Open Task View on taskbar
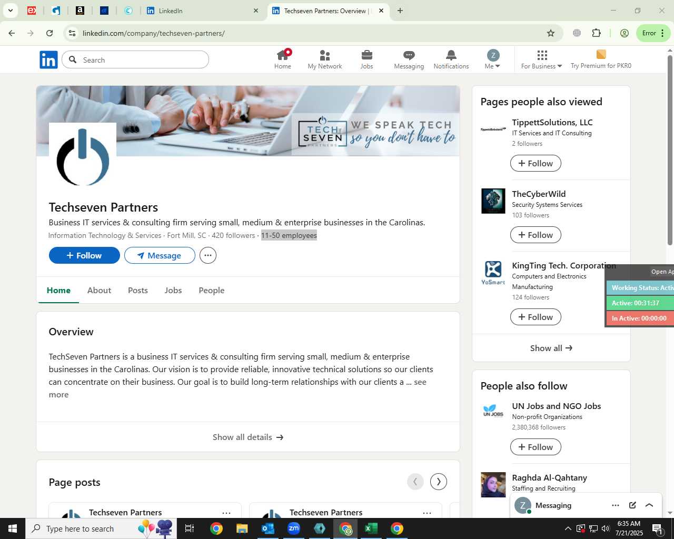The image size is (674, 539). pos(190,528)
